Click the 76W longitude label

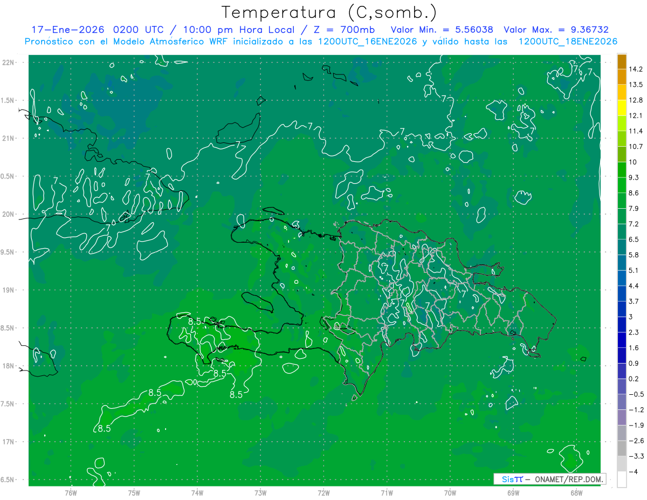click(71, 492)
